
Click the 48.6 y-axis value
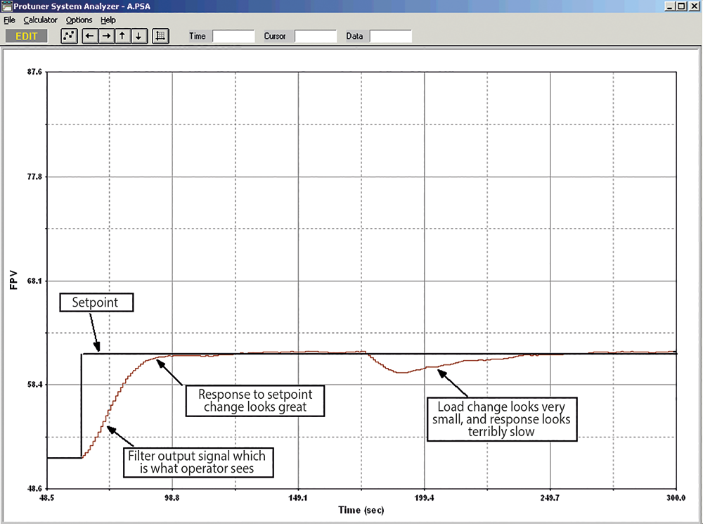tap(34, 489)
